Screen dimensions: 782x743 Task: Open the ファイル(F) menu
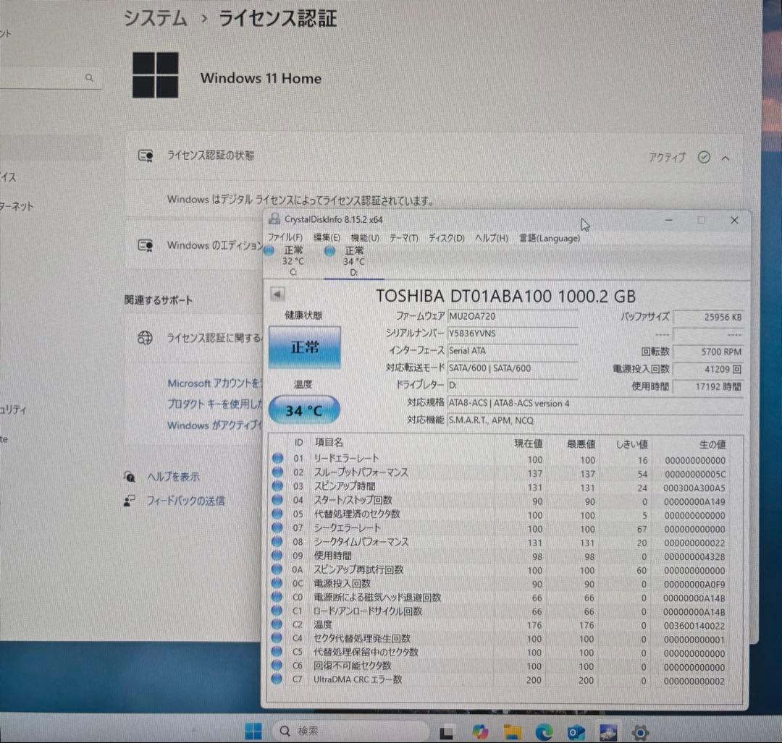pos(285,237)
